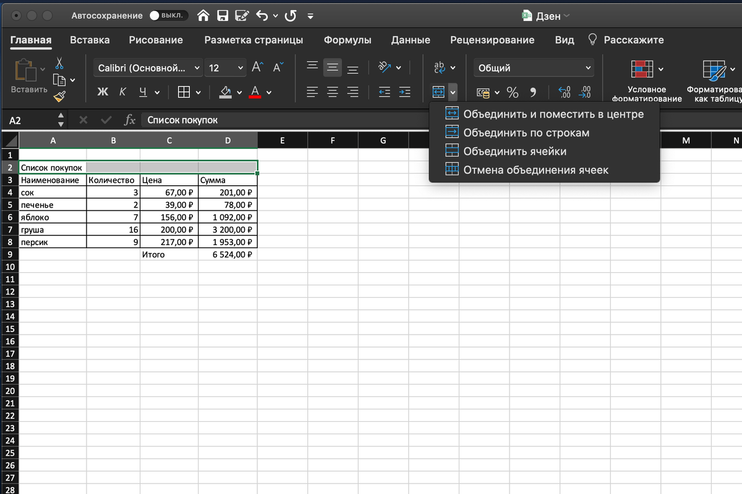Apply the red font color A
The height and width of the screenshot is (494, 742).
point(255,92)
